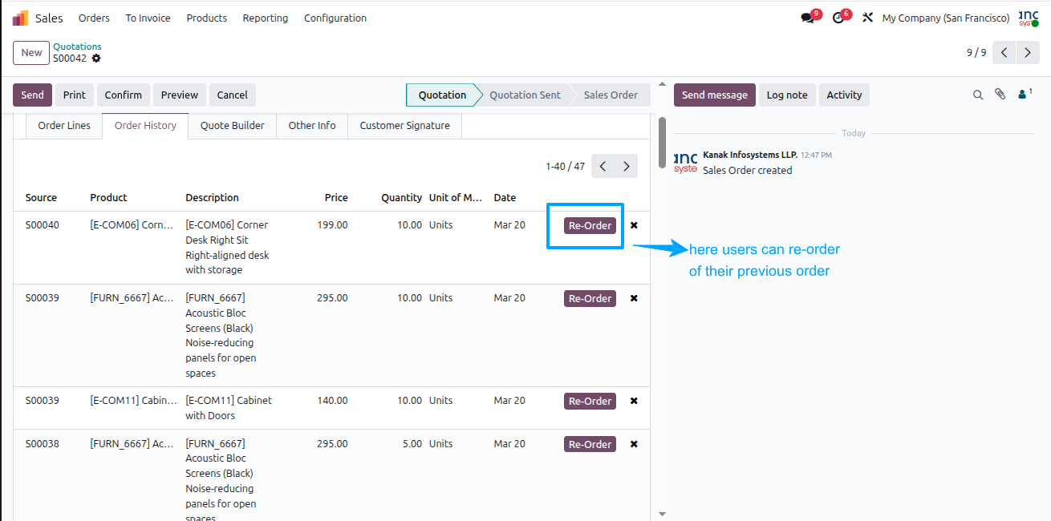The image size is (1051, 521).
Task: Open the user avatar menu
Action: point(1029,18)
